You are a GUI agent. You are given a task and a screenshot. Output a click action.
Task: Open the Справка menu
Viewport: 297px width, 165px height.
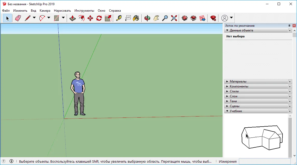[115, 11]
